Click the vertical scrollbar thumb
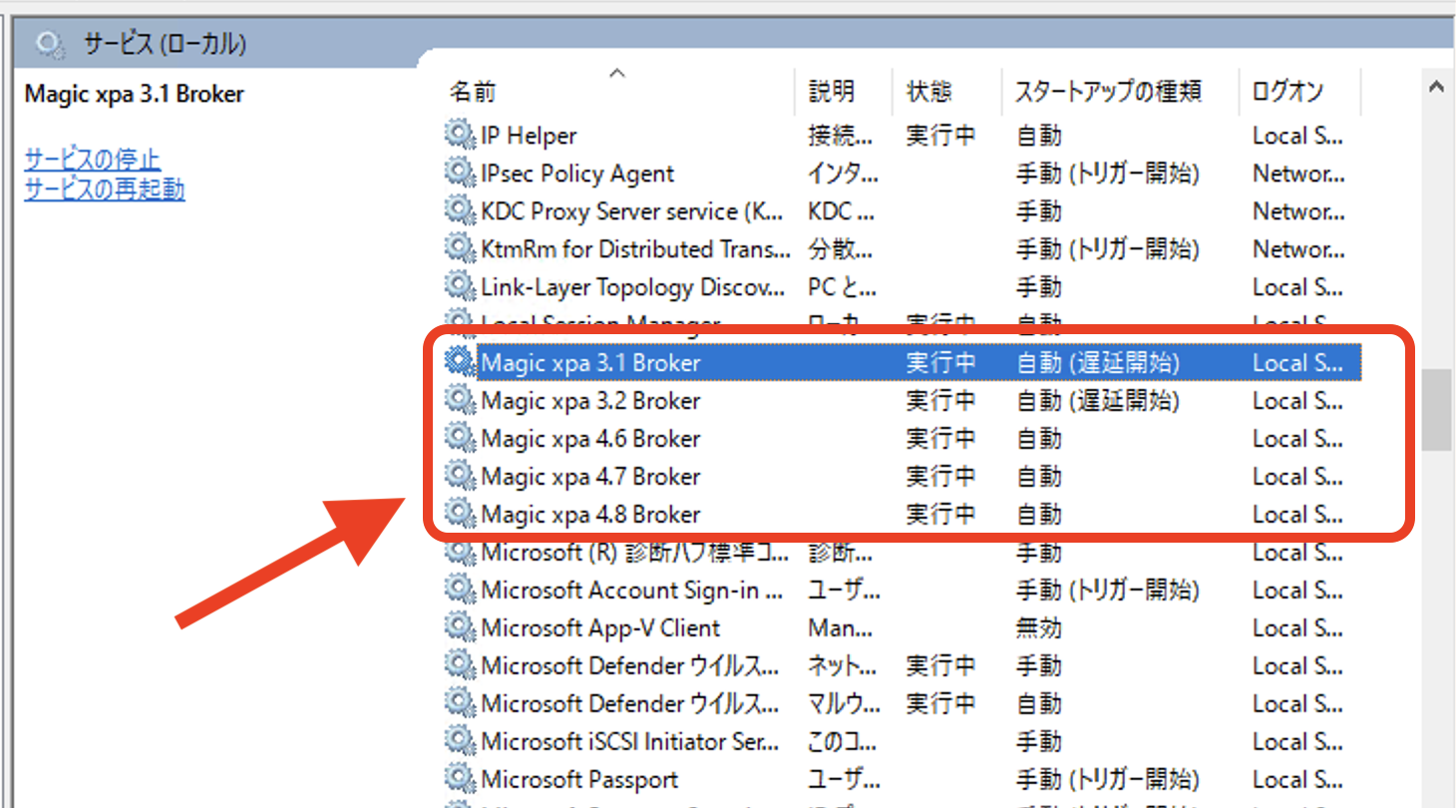The width and height of the screenshot is (1456, 808). pos(1436,409)
